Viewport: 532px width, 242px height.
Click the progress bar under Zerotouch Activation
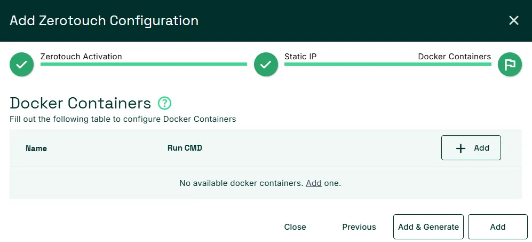(144, 64)
